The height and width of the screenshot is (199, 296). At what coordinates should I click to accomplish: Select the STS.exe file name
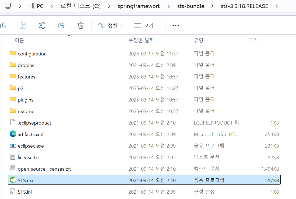click(26, 181)
